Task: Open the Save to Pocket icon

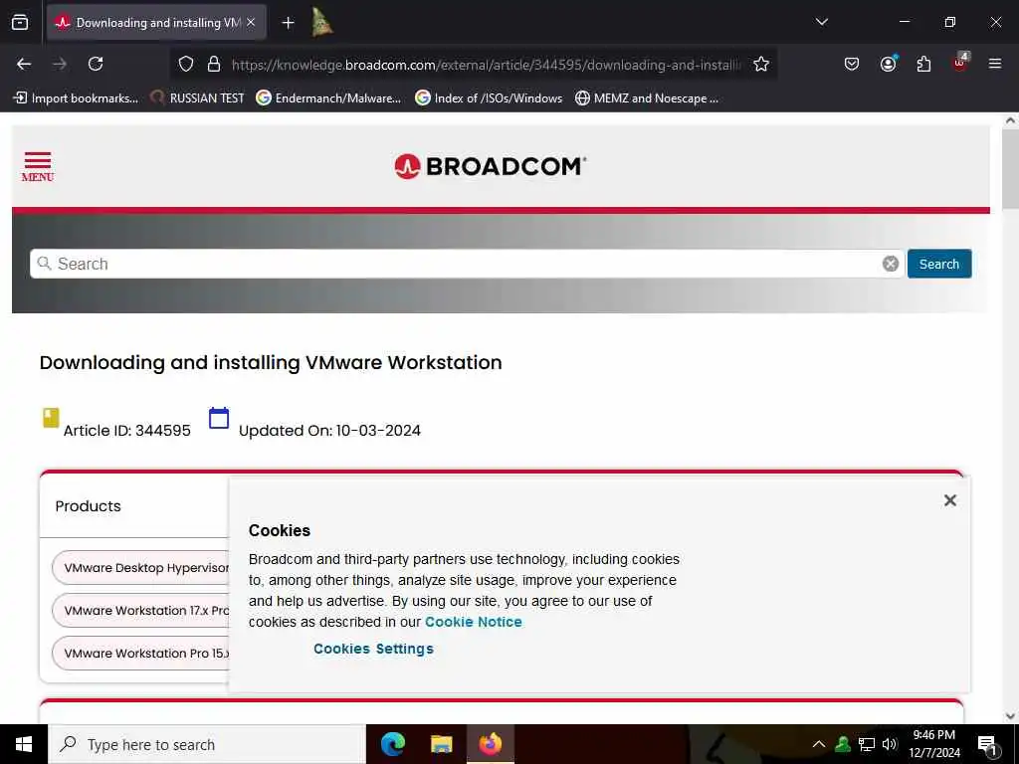Action: [x=852, y=64]
